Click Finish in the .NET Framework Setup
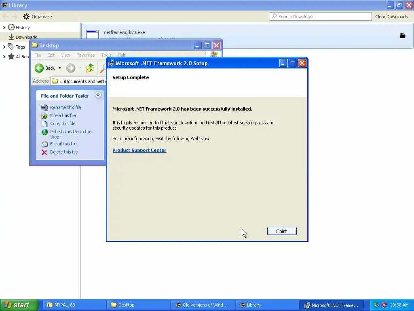Viewport: 414px width, 311px height. pos(282,231)
